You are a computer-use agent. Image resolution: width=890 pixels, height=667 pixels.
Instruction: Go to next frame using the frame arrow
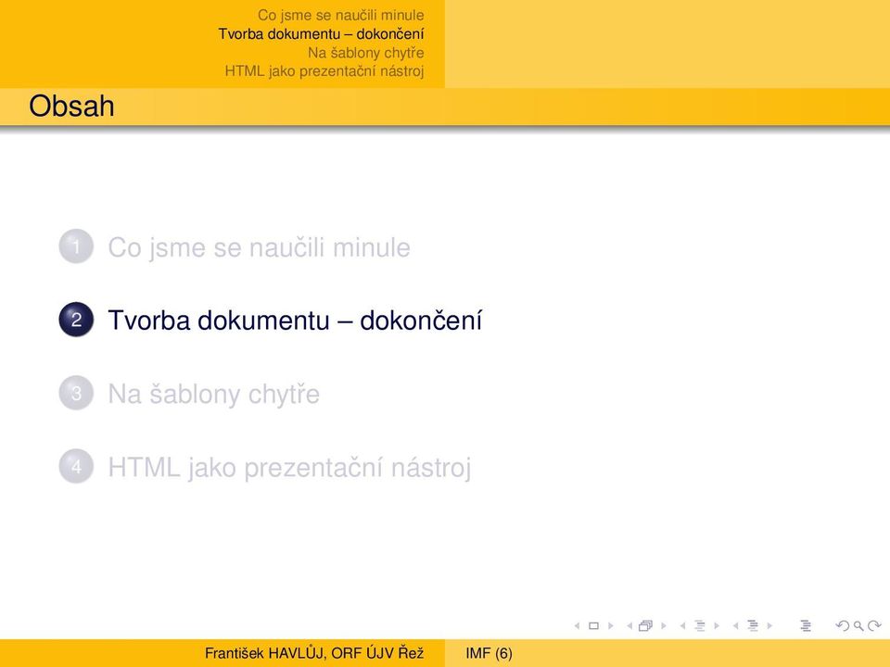tap(663, 626)
